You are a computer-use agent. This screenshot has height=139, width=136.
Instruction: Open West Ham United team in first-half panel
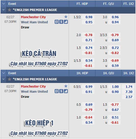coord(34,91)
